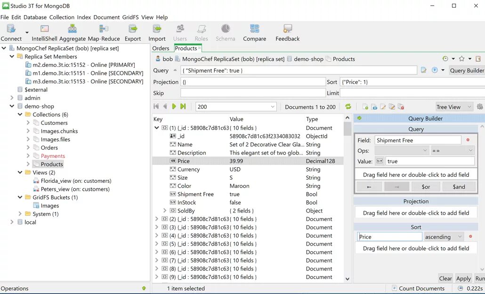The width and height of the screenshot is (485, 294).
Task: Click in the Query input field
Action: pyautogui.click(x=299, y=71)
